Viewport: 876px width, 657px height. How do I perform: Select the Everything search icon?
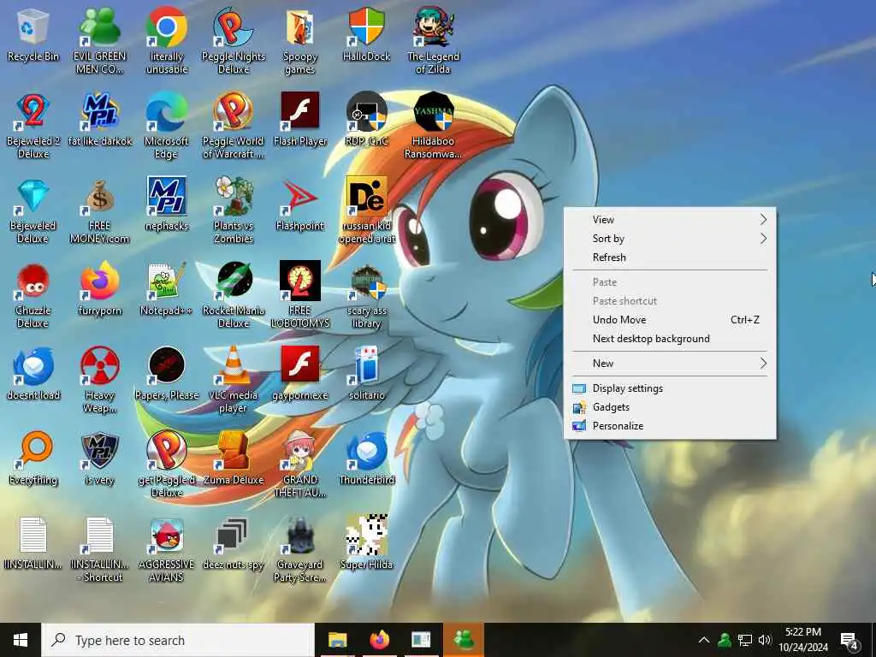click(x=33, y=459)
